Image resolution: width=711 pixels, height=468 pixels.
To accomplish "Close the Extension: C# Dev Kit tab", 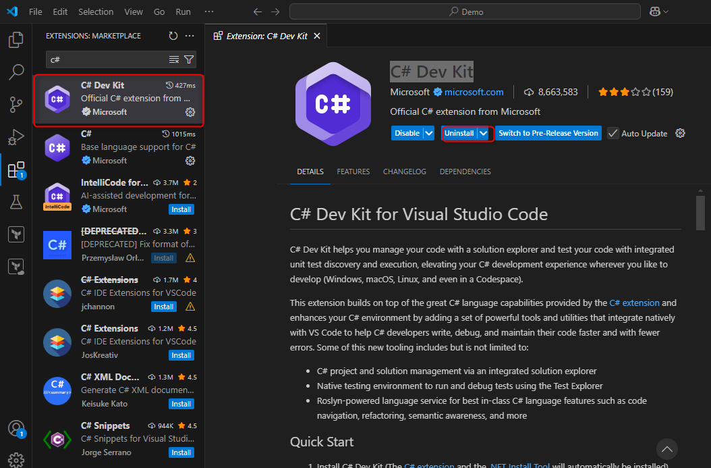I will 317,36.
